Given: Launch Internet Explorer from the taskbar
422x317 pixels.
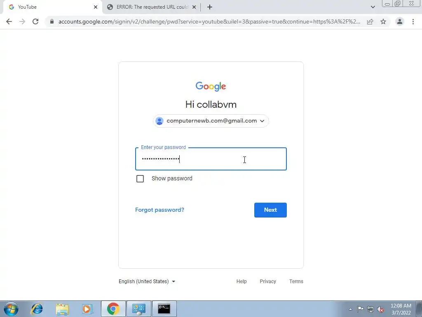Looking at the screenshot, I should point(37,309).
